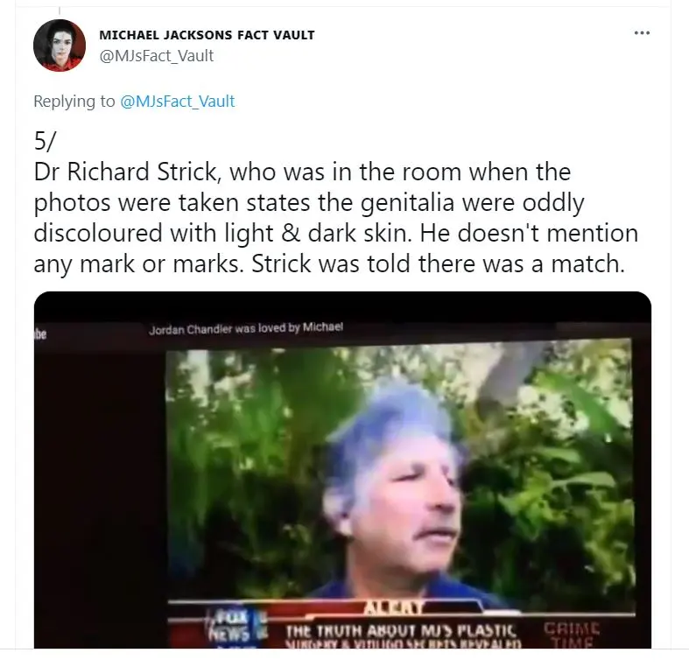The width and height of the screenshot is (689, 667).
Task: Click the video title Jordan Chandler was loved by Michael
Action: 246,328
